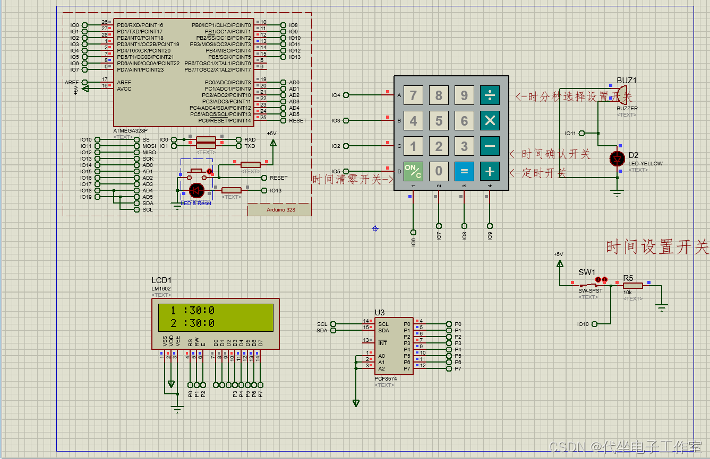The width and height of the screenshot is (710, 459).
Task: Click keypad key 7
Action: click(x=413, y=95)
